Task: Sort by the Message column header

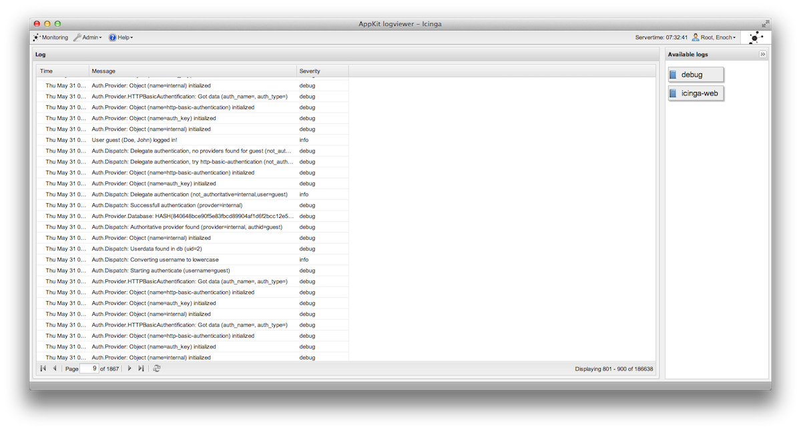Action: 192,71
